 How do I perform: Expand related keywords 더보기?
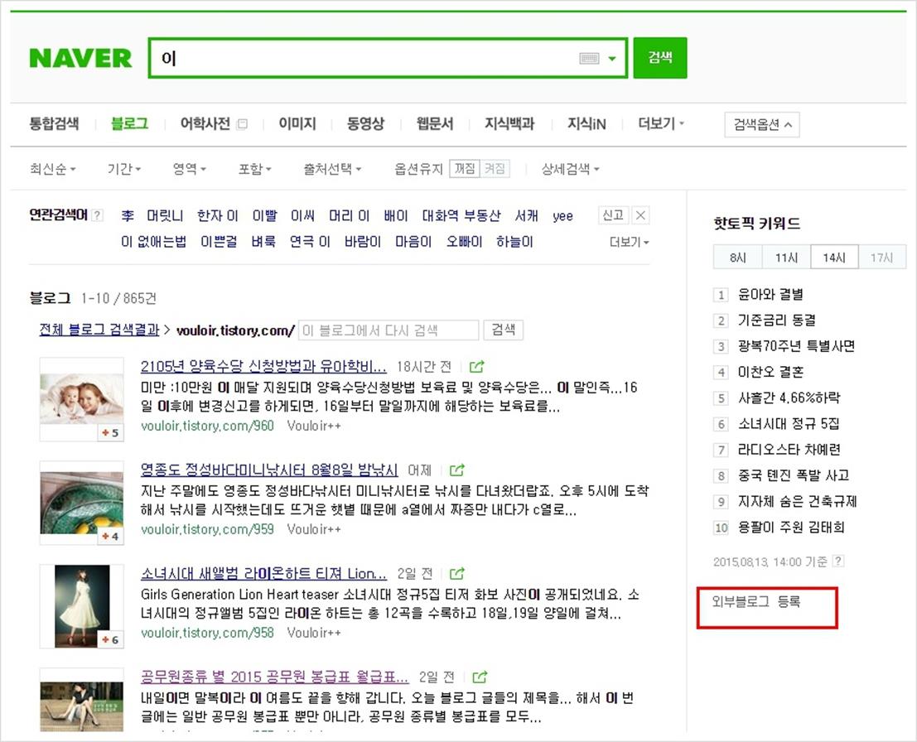coord(630,242)
